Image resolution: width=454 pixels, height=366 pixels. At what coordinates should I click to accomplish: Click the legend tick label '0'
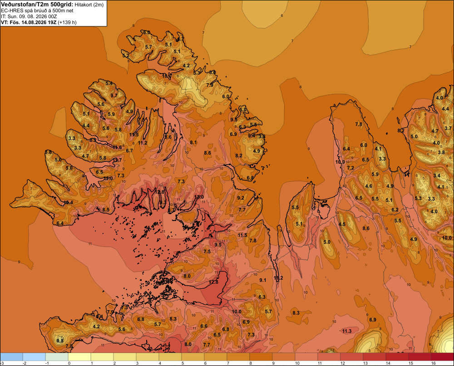point(69,363)
